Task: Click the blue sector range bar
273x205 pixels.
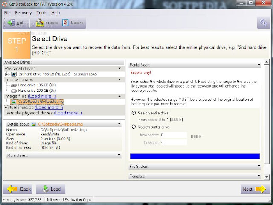Action: click(x=195, y=156)
